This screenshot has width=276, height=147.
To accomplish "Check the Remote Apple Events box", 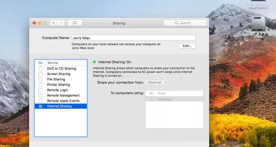I will click(x=40, y=101).
